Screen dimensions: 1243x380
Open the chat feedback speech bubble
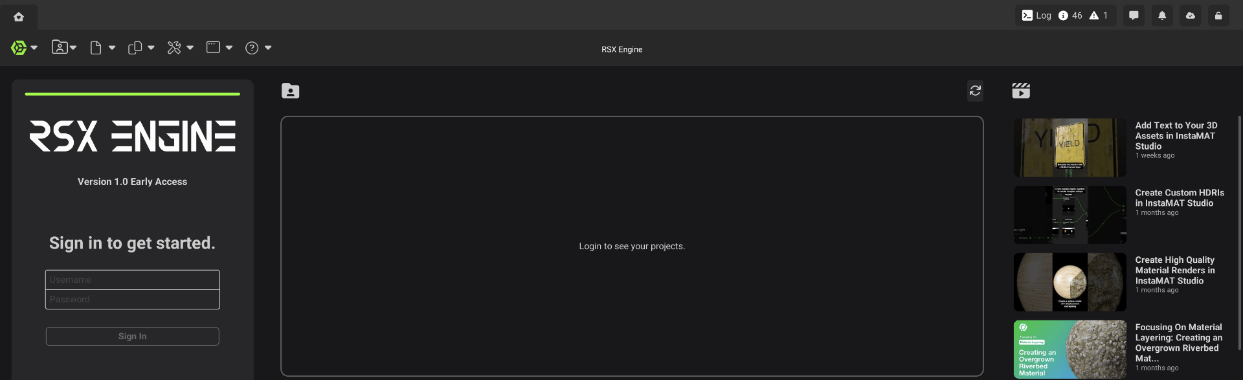click(1134, 16)
